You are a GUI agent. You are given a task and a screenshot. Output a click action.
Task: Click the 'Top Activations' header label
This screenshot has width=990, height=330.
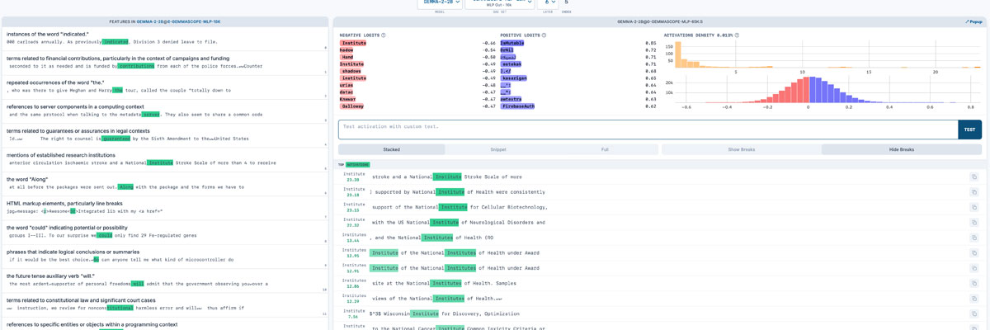[355, 165]
